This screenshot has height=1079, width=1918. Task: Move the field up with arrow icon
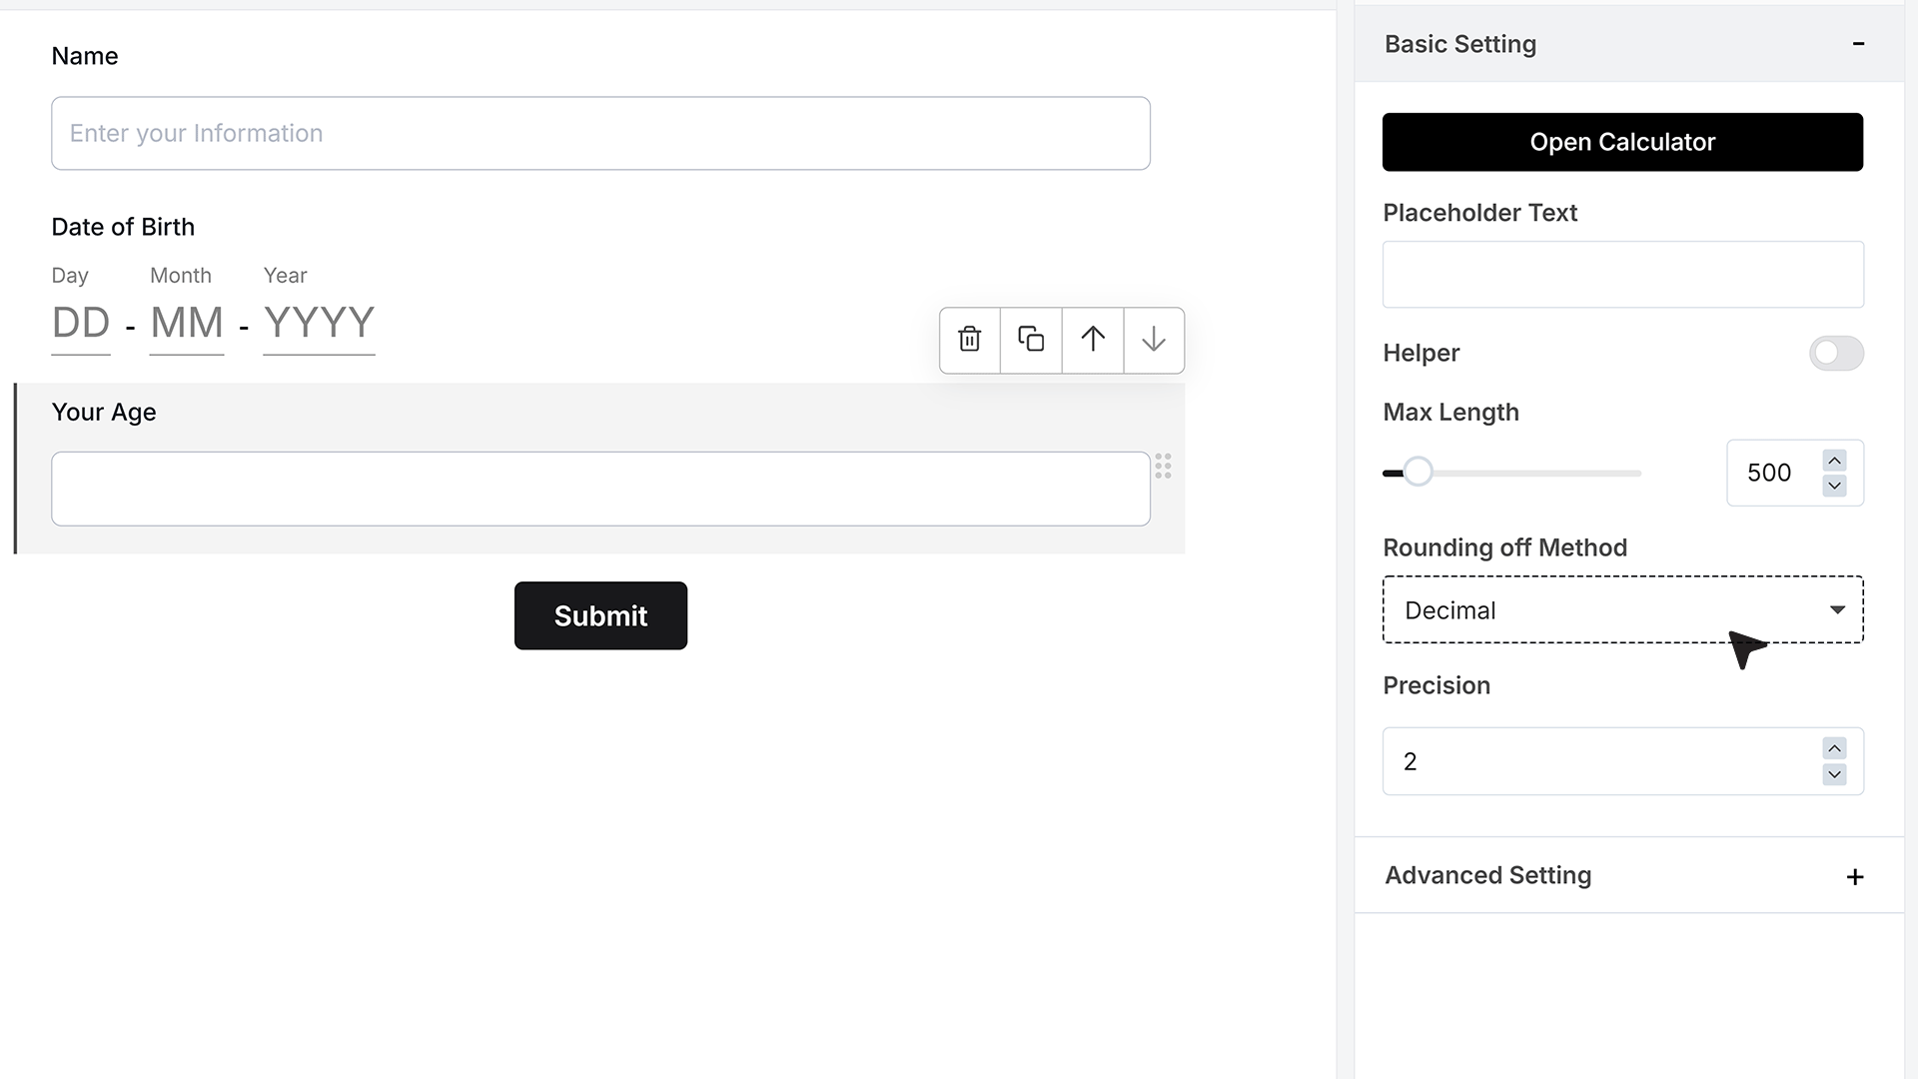click(x=1092, y=340)
